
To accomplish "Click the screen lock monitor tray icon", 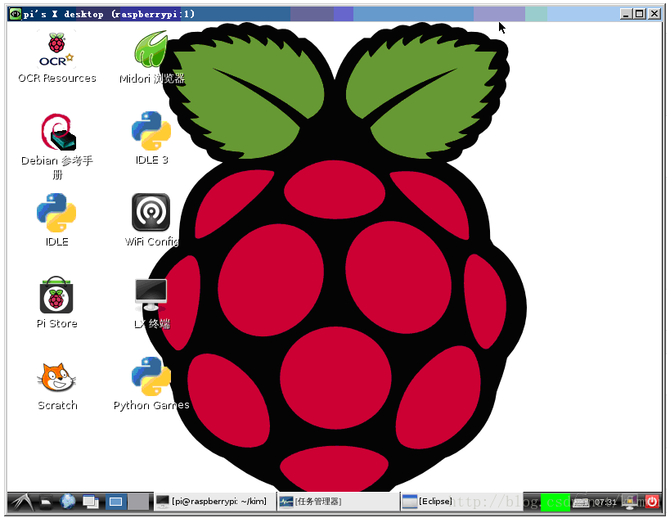I will point(630,502).
